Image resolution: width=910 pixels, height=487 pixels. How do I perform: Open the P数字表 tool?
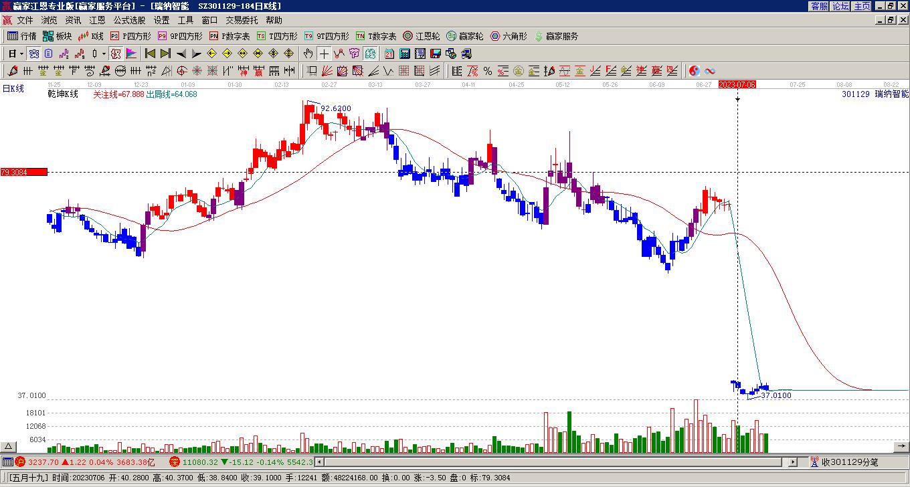tap(230, 36)
